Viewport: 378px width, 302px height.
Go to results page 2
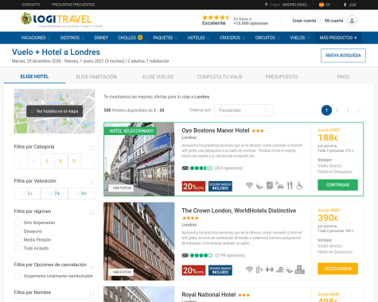[337, 110]
